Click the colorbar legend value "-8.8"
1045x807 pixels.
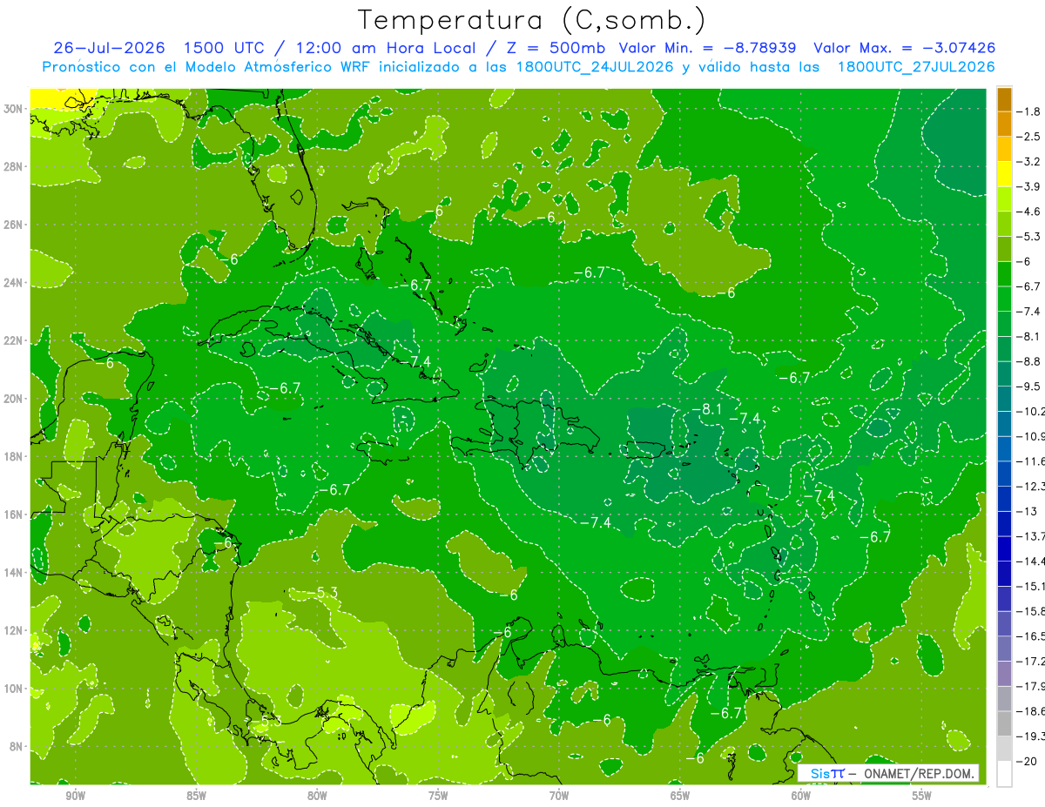[1029, 361]
